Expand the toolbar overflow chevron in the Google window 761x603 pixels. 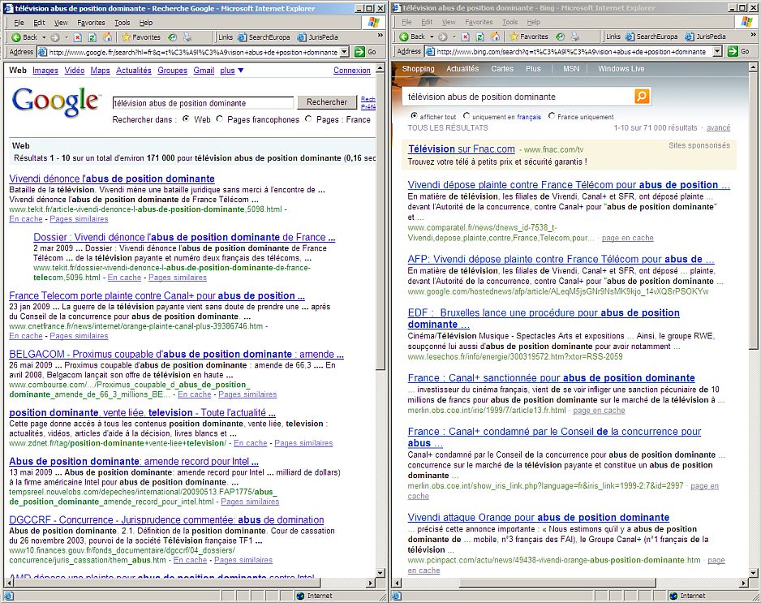pos(380,35)
